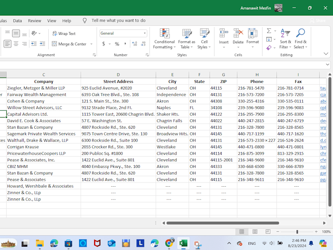
Task: Open the Data ribbon tab
Action: tap(17, 20)
